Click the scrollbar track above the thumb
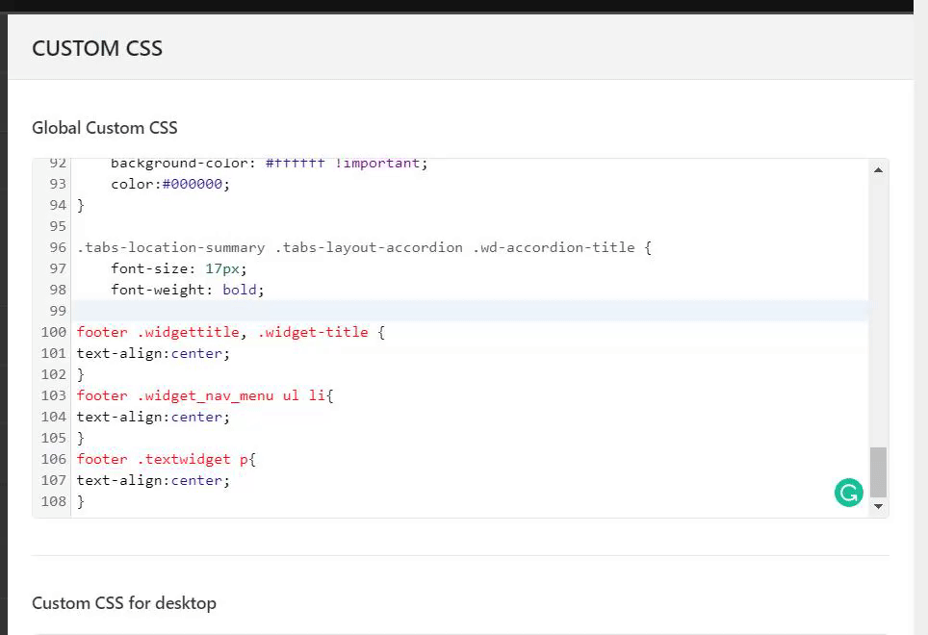This screenshot has width=928, height=635. coord(878,308)
